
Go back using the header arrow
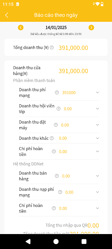tap(7, 15)
